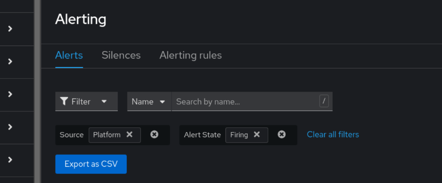Expand the second sidebar chevron section
The width and height of the screenshot is (442, 183).
point(11,62)
